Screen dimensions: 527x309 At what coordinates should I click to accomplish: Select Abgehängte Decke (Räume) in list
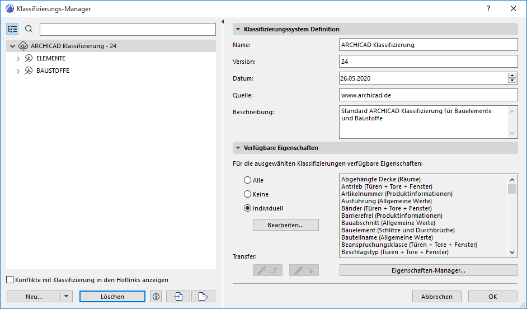coord(381,179)
